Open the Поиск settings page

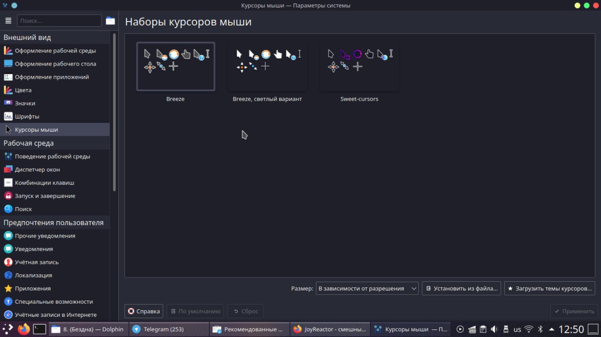[x=55, y=209]
